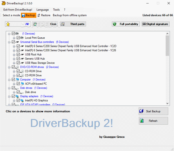This screenshot has width=174, height=151.
Task: Toggle the USB Root Hub checkbox
Action: pos(18,54)
